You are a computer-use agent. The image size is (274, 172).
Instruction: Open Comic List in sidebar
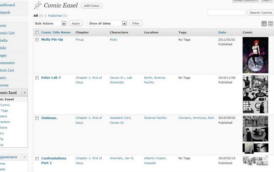point(7,33)
